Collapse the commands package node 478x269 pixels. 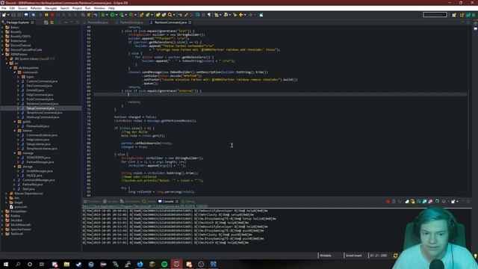[x=15, y=72]
